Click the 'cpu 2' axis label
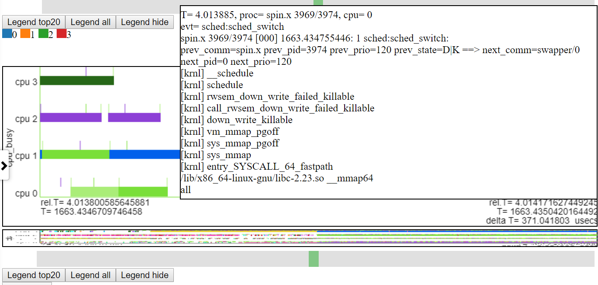The width and height of the screenshot is (598, 285). tap(26, 119)
